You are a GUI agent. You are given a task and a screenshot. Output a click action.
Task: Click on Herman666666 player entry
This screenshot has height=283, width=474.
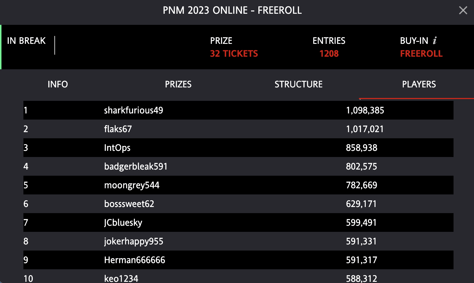click(238, 260)
